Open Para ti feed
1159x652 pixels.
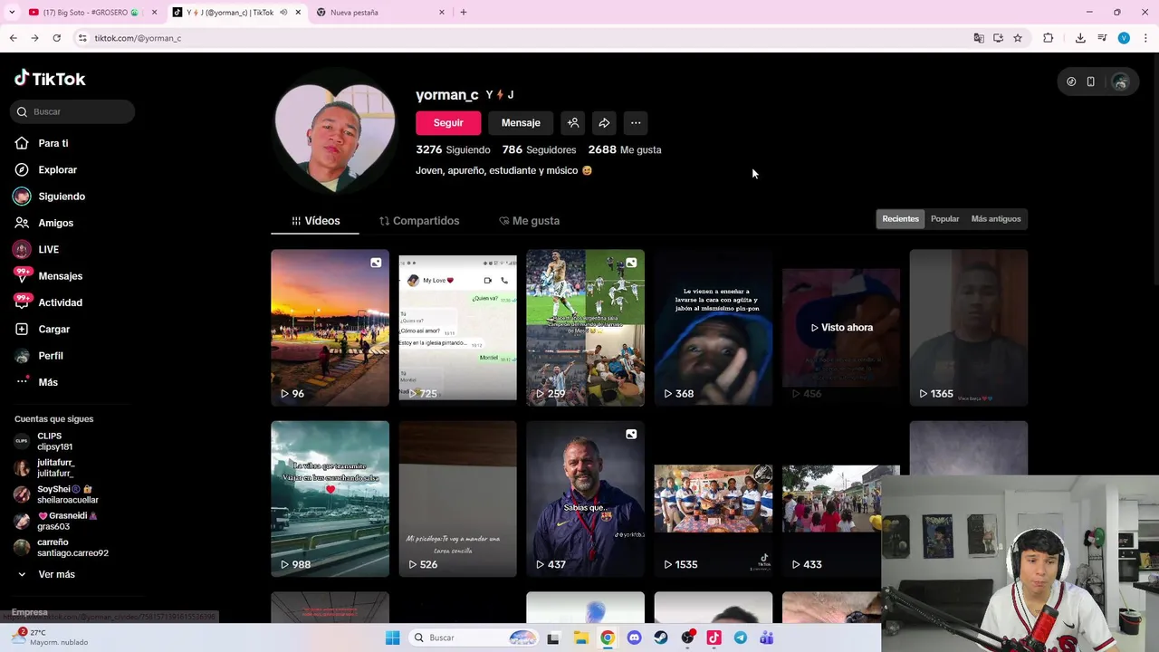(x=42, y=143)
